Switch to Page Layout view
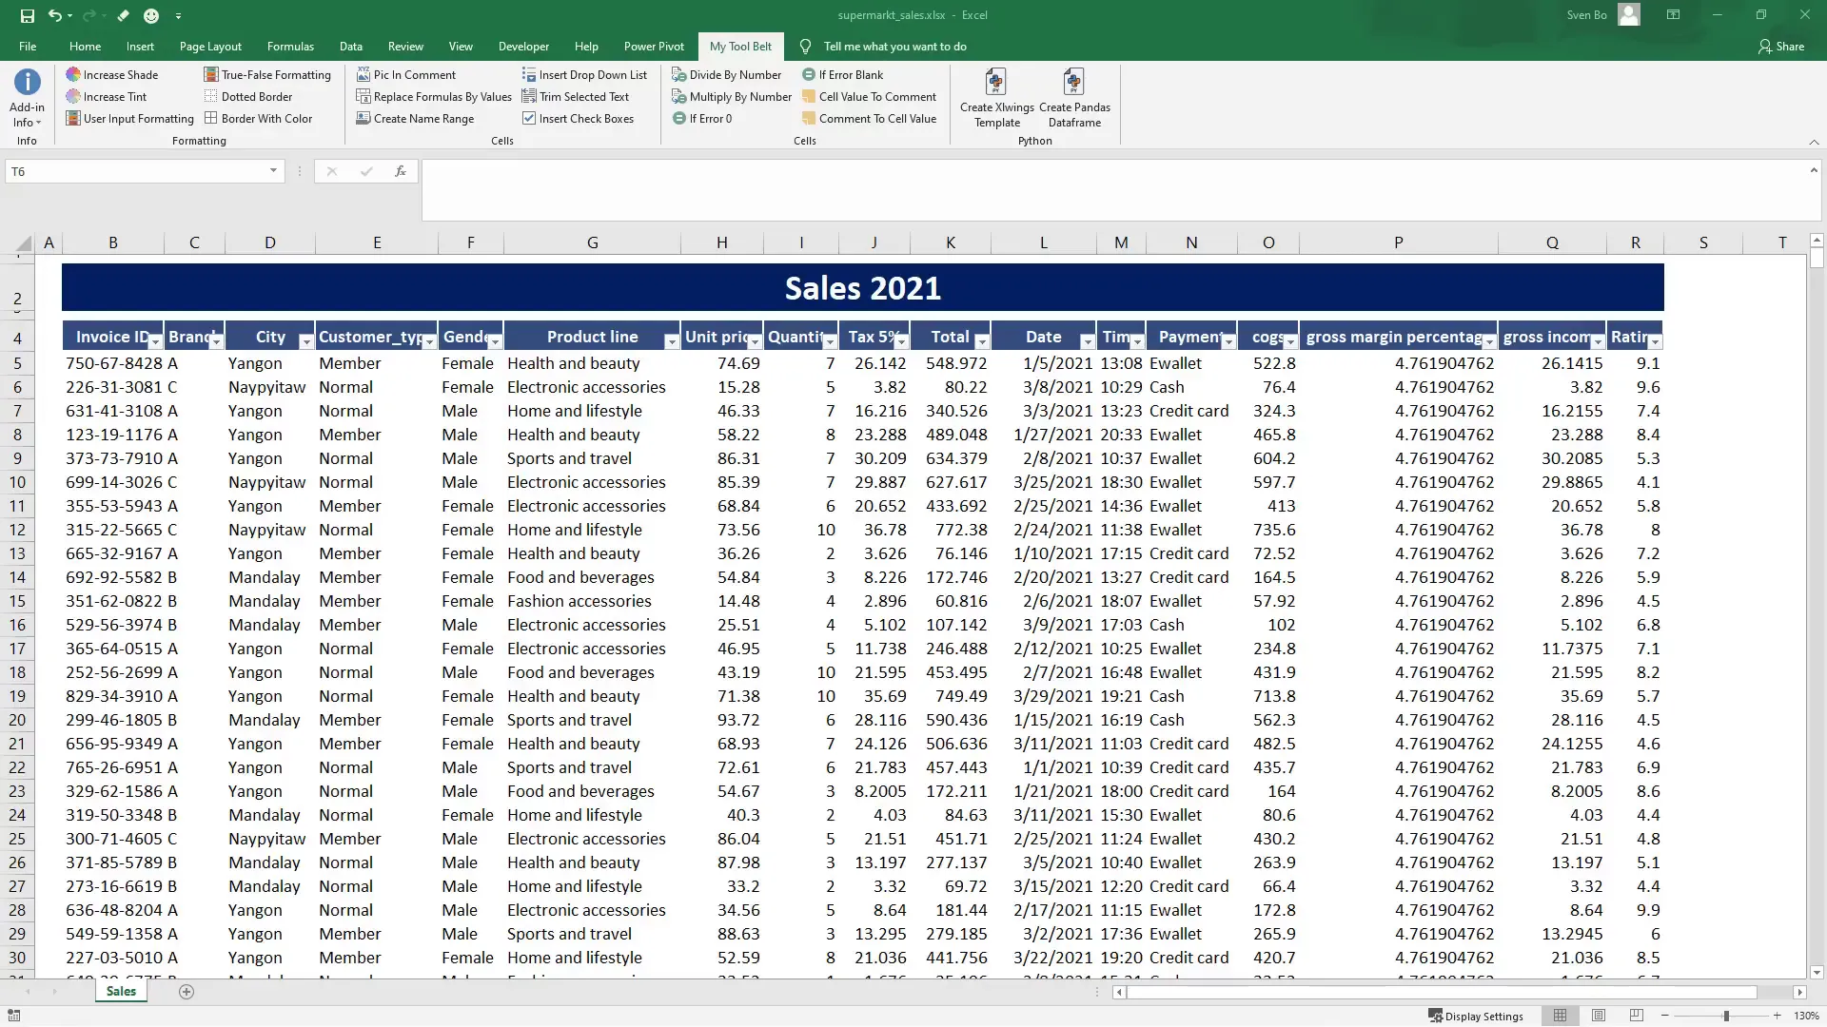Screen dimensions: 1827x1027 pyautogui.click(x=1600, y=1016)
